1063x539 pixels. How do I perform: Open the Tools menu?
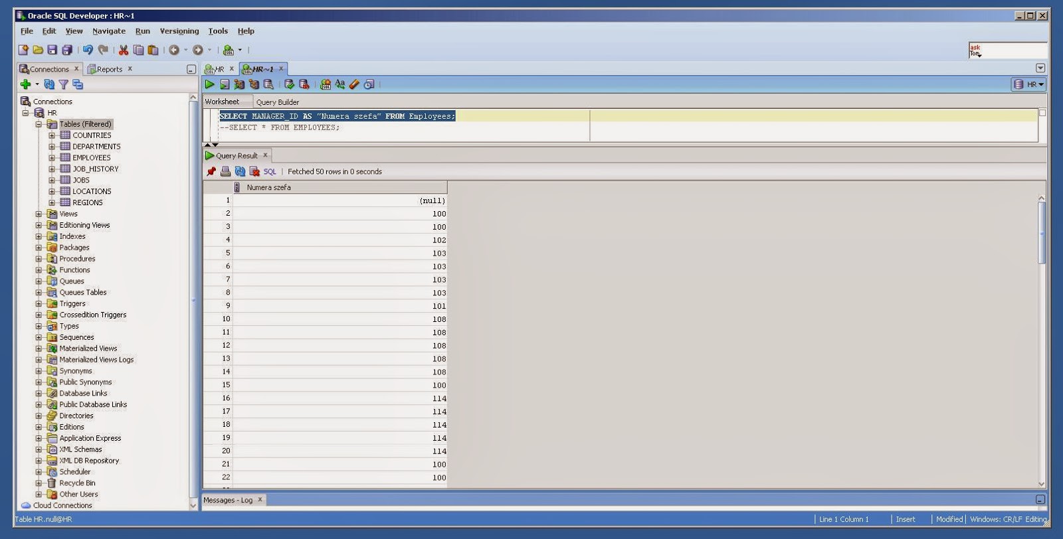218,31
